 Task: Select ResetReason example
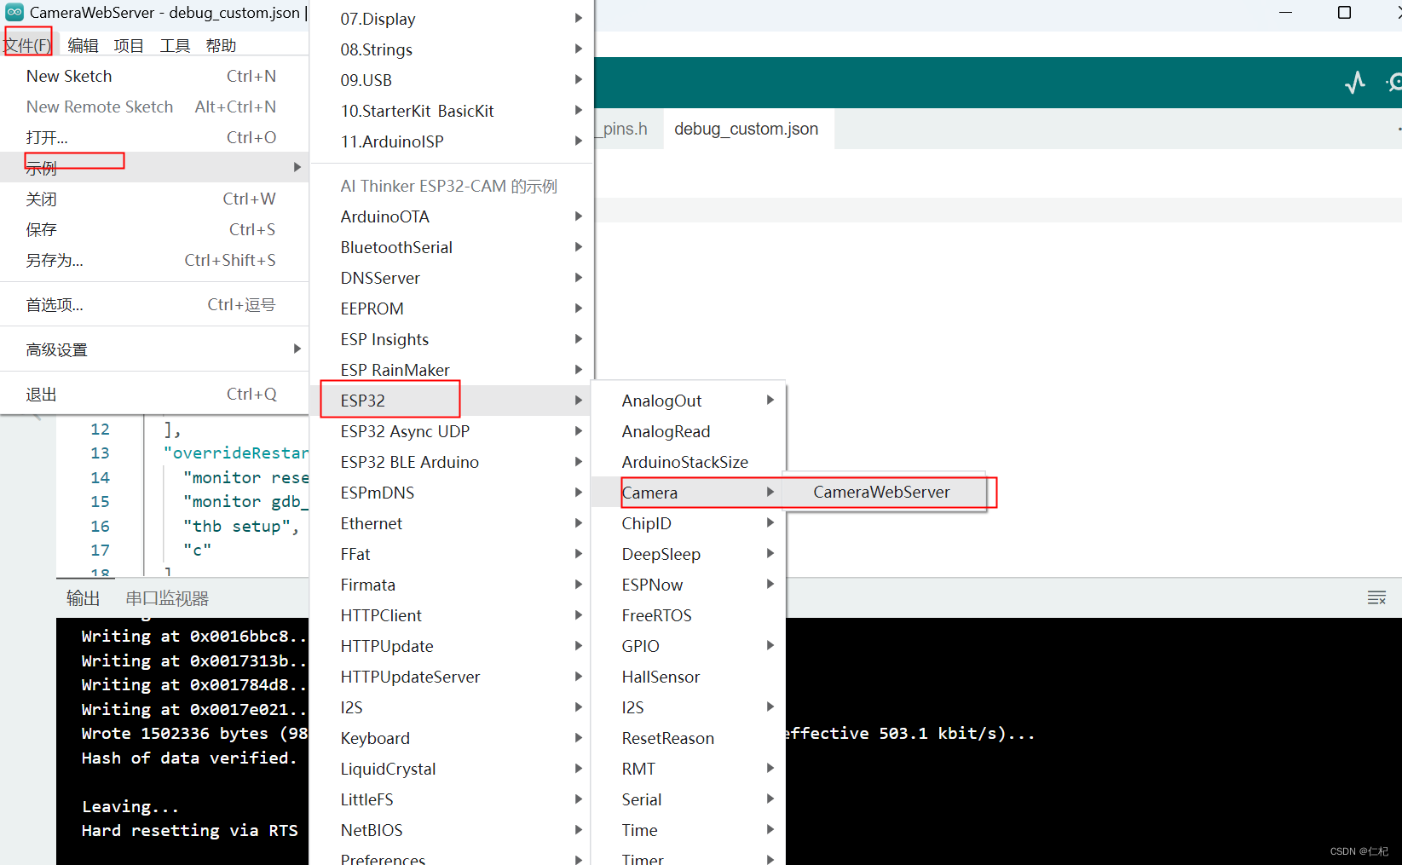[689, 738]
